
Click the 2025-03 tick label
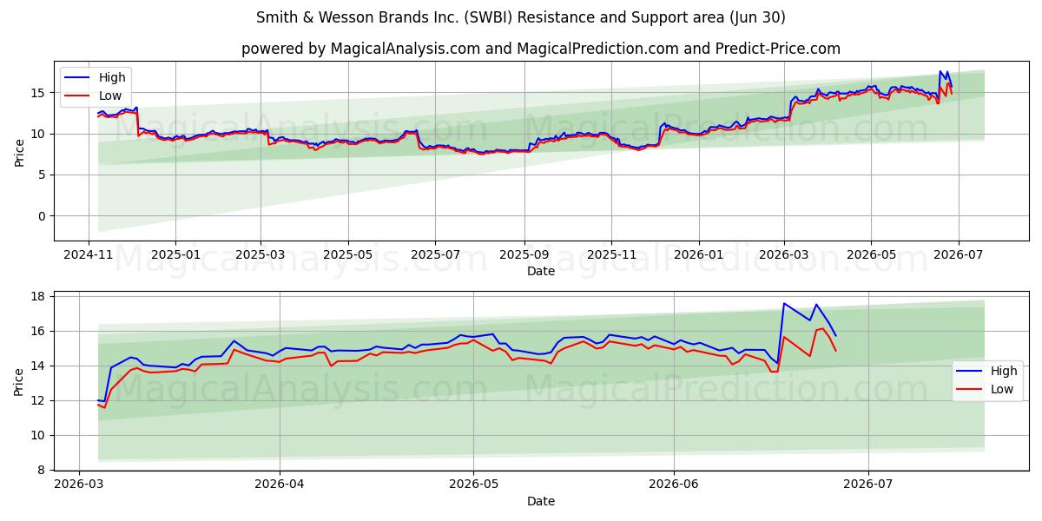click(260, 254)
